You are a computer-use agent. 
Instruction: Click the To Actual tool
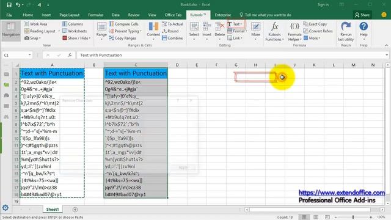point(172,24)
